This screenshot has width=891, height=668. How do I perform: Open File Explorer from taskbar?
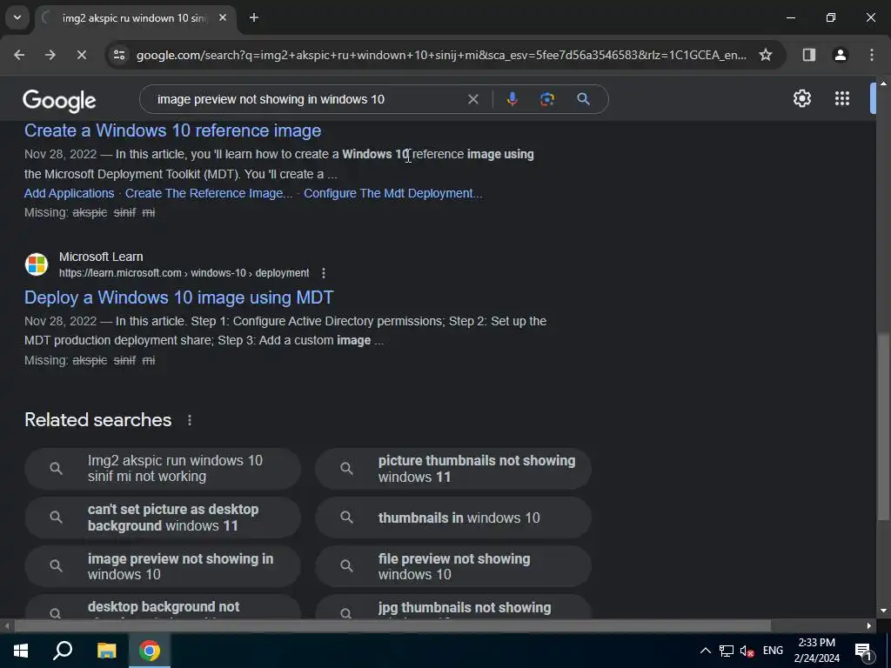(106, 651)
